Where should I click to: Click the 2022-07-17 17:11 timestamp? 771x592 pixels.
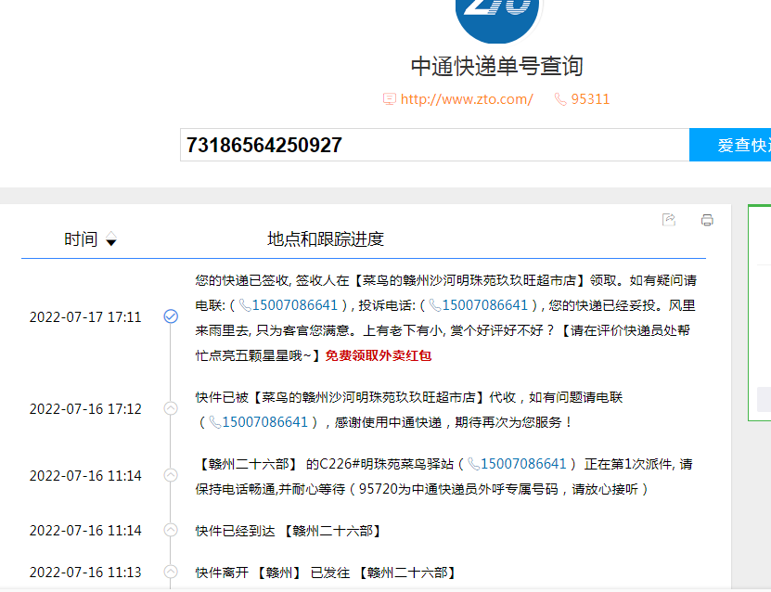coord(85,317)
